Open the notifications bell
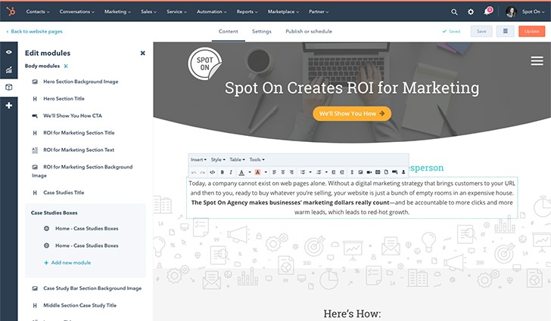 [487, 12]
